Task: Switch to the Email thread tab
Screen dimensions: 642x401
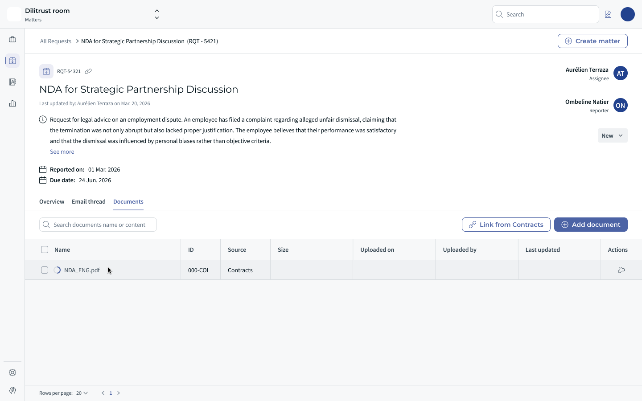Action: coord(89,201)
